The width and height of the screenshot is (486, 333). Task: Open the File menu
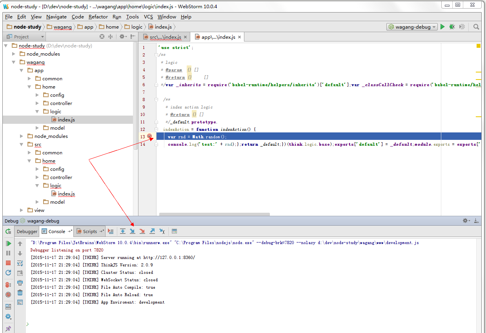pos(9,17)
